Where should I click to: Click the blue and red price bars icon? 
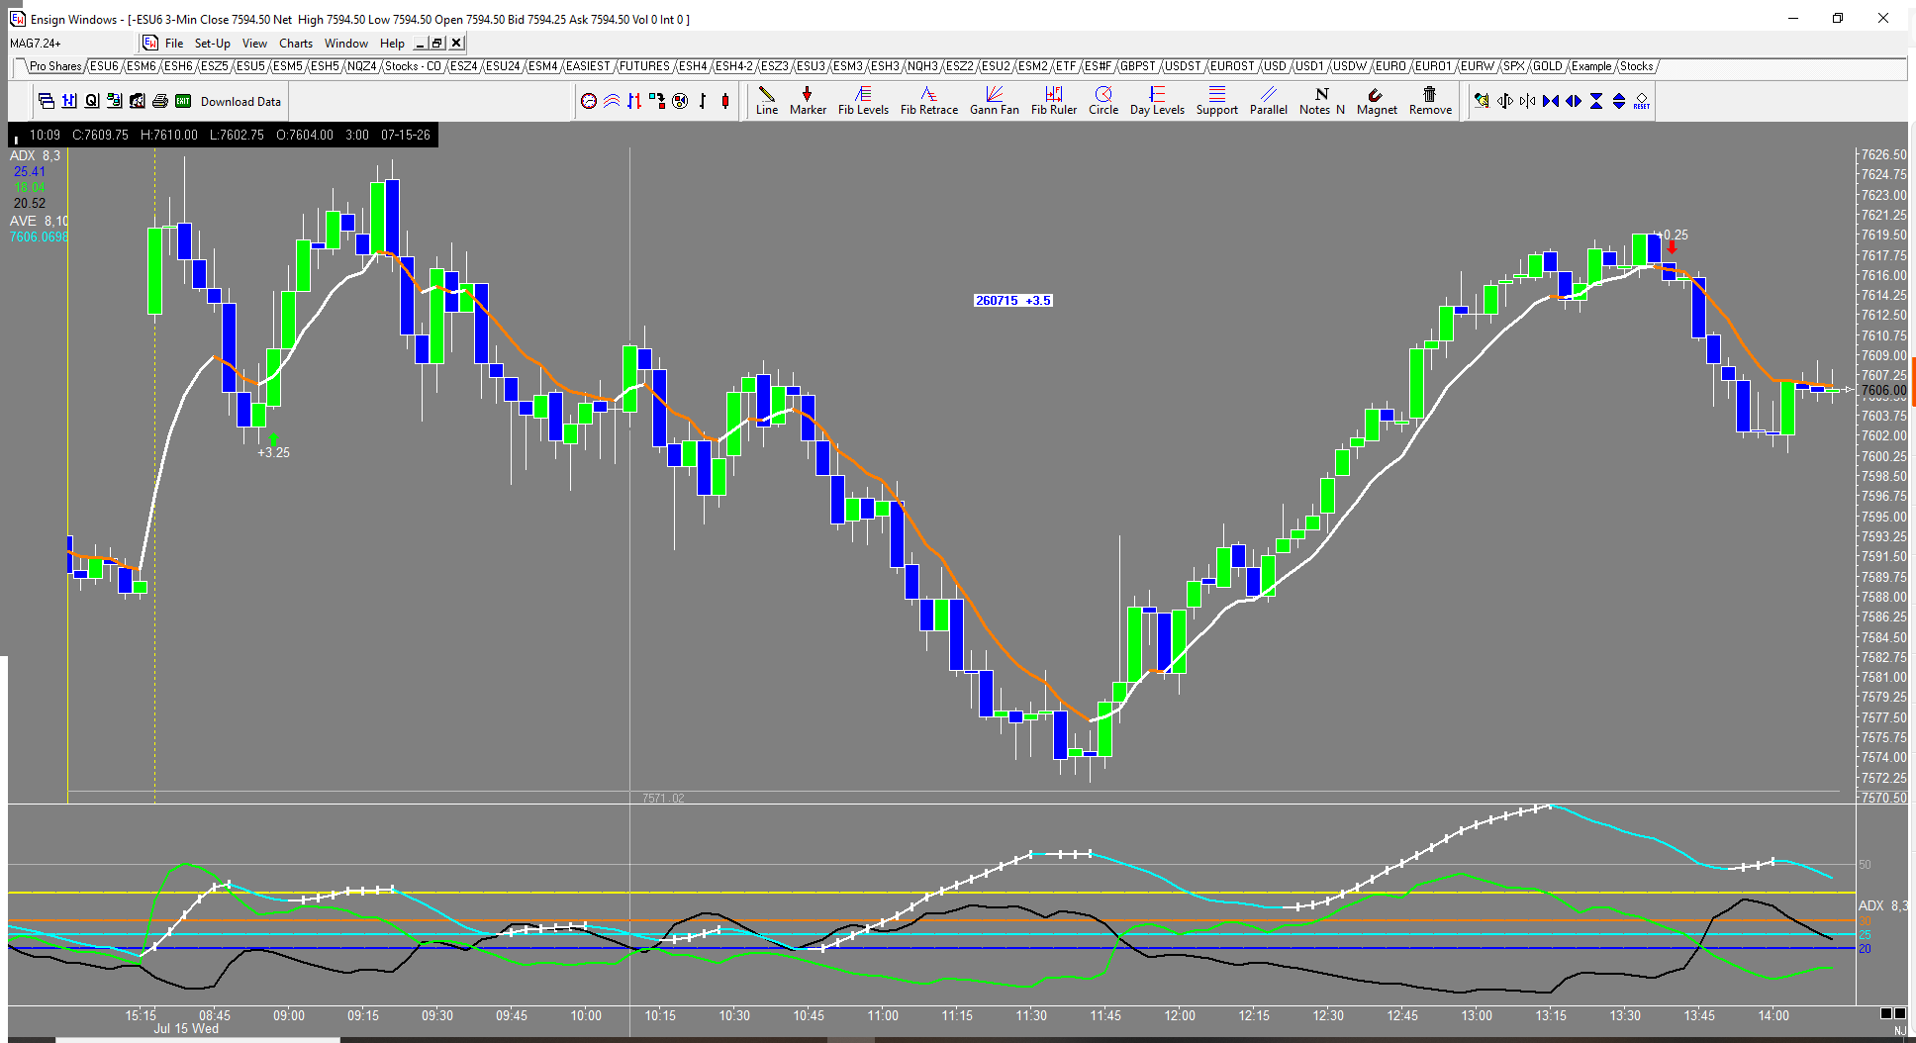coord(634,101)
